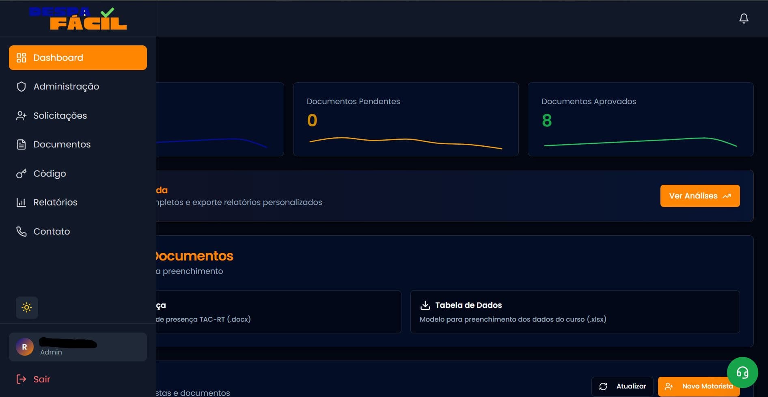This screenshot has width=768, height=397.
Task: Toggle light theme with the sun icon
Action: coord(27,307)
